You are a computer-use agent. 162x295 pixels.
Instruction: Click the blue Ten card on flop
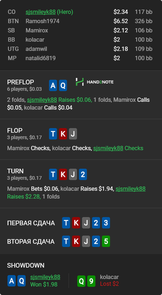(53, 134)
